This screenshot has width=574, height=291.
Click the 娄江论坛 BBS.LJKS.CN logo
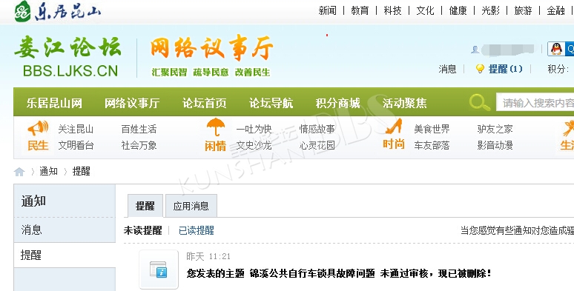coord(68,57)
